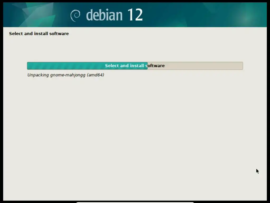Click the installation progress bar
The height and width of the screenshot is (203, 270).
135,66
